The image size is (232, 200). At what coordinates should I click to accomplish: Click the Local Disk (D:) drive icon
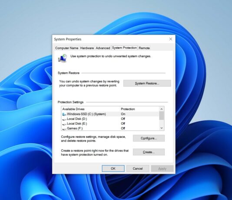tap(64, 119)
